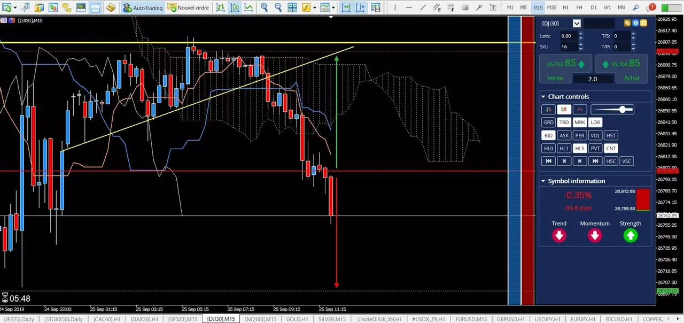Switch chart to line chart mode
This screenshot has width=684, height=323.
click(x=248, y=7)
